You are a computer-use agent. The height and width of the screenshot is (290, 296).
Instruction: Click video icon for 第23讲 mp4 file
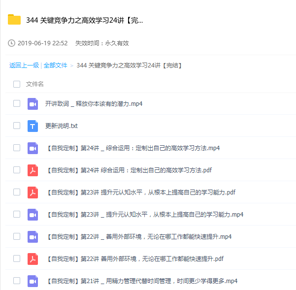pos(33,215)
